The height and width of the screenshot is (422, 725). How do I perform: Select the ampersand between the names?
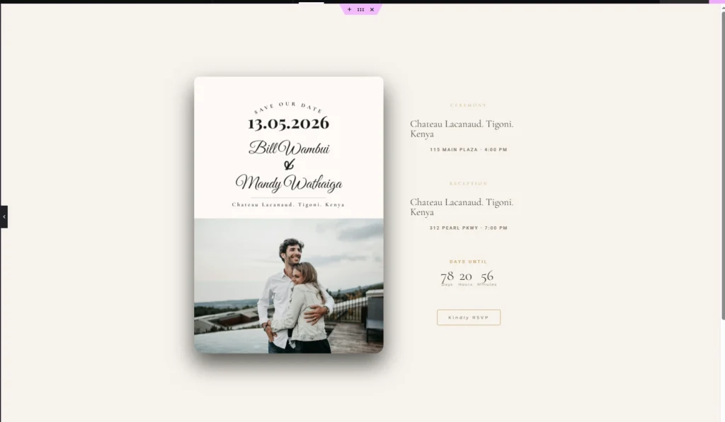tap(289, 165)
